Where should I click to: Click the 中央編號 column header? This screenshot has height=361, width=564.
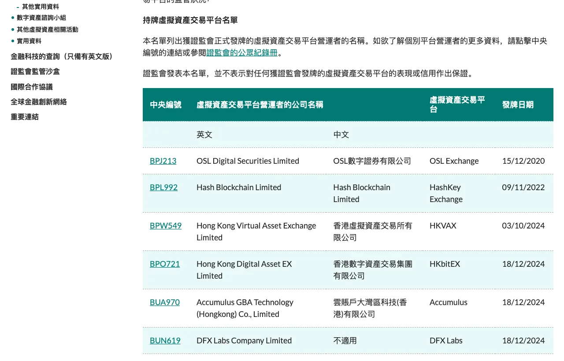[166, 105]
